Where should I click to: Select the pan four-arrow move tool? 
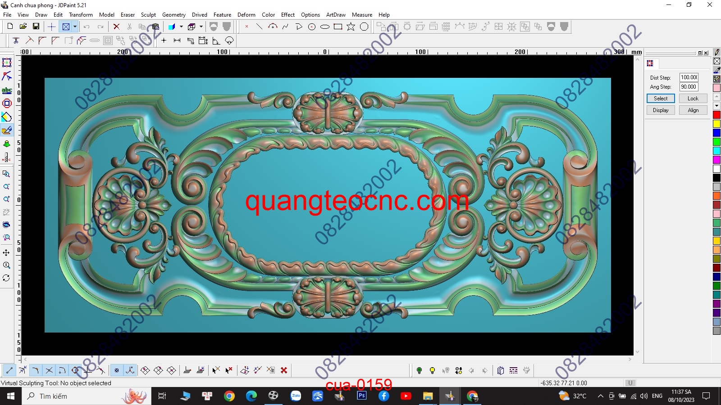pyautogui.click(x=7, y=252)
